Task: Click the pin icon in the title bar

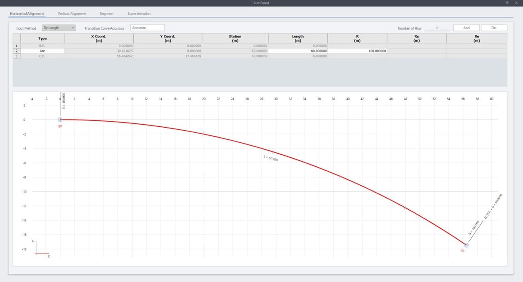Action: (x=507, y=3)
